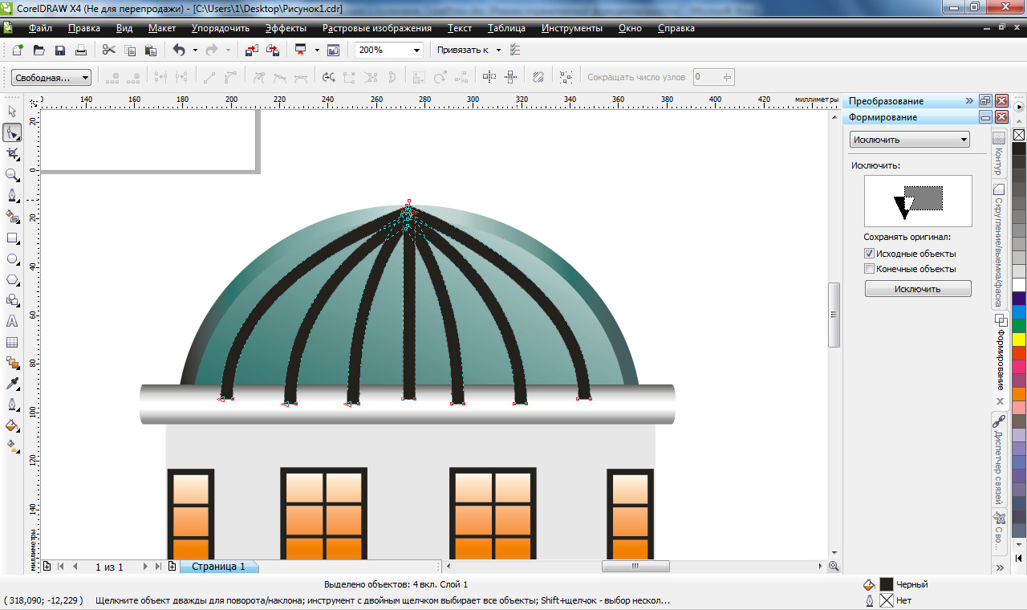The image size is (1027, 610).
Task: Select the Pick (arrow) tool
Action: click(12, 112)
